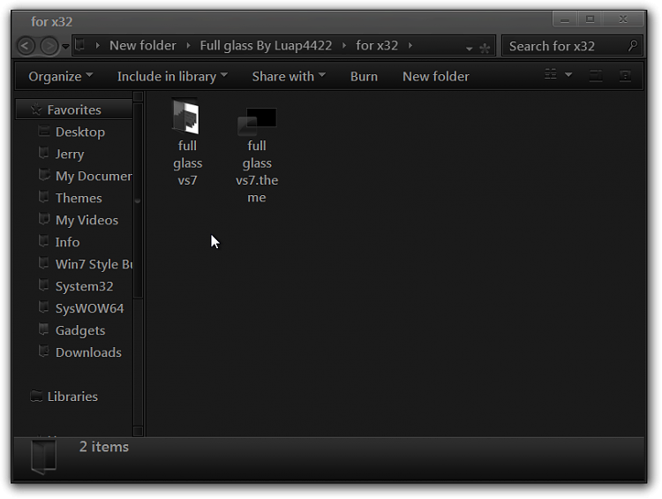Toggle the preview pane icon
This screenshot has height=499, width=662.
tap(596, 76)
